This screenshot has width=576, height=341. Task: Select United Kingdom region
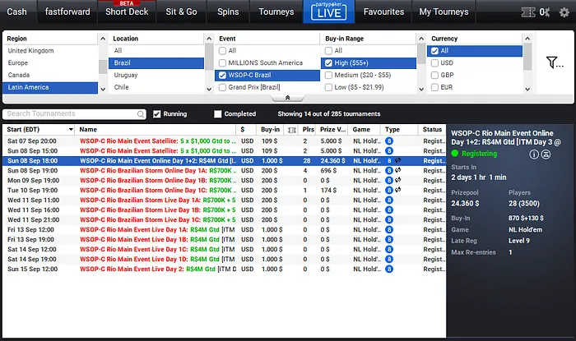click(x=50, y=51)
